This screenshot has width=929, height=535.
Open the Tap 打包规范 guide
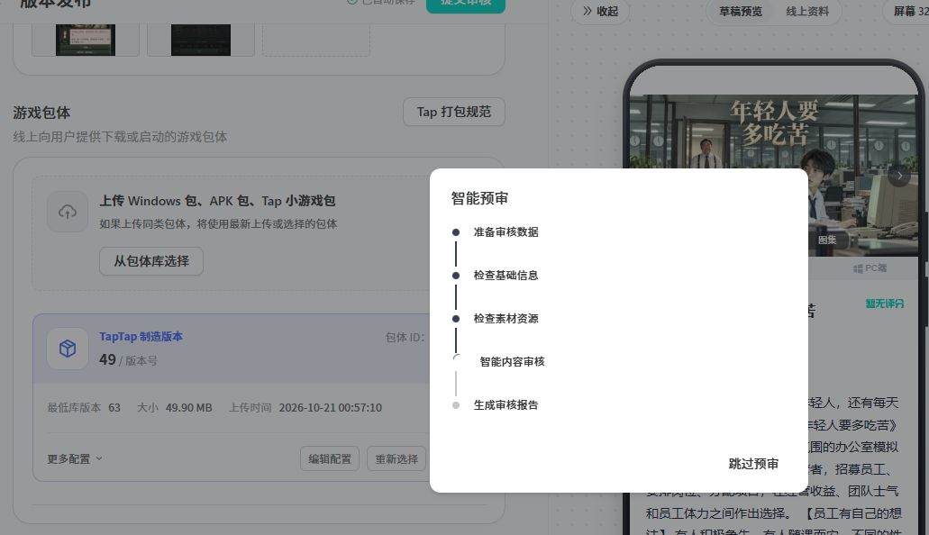tap(454, 112)
